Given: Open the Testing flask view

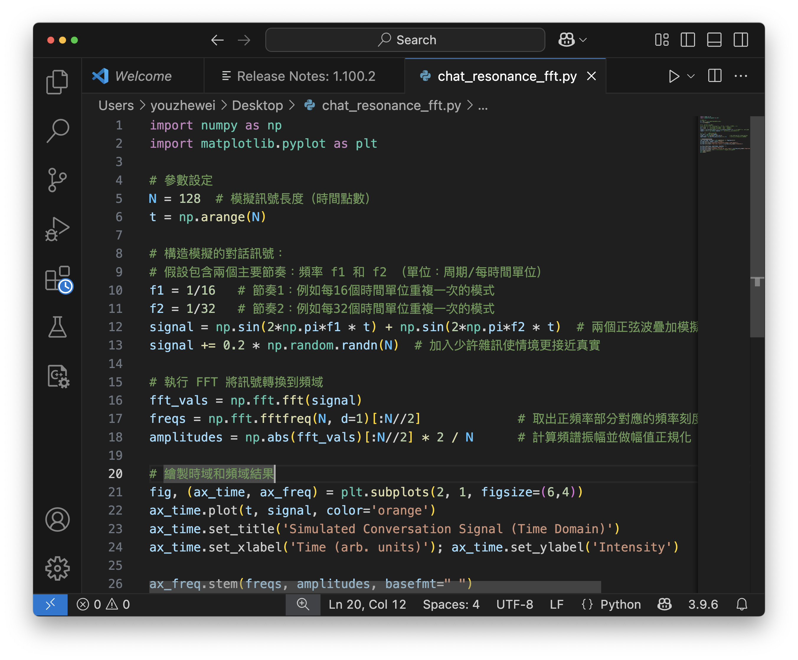Looking at the screenshot, I should click(57, 327).
